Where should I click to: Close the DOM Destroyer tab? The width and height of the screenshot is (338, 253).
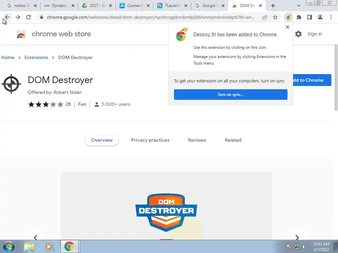click(x=260, y=6)
